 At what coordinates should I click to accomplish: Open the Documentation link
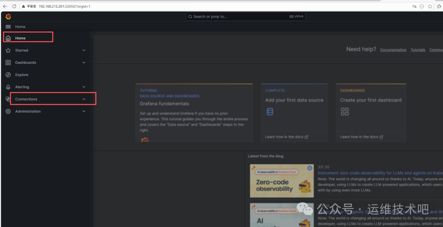pyautogui.click(x=393, y=50)
